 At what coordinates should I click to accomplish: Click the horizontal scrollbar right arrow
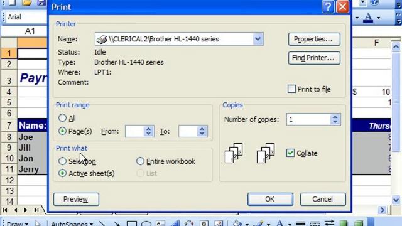tap(383, 210)
